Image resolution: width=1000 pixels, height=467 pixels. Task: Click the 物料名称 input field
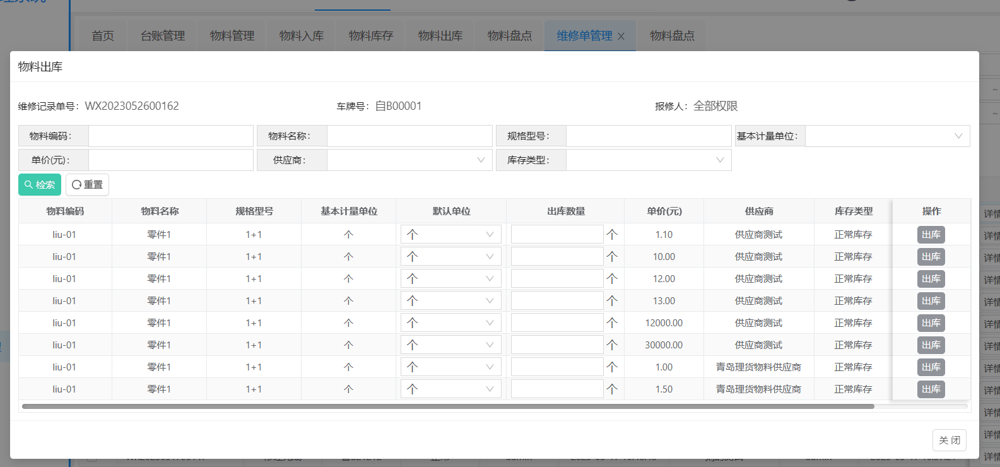[x=409, y=136]
